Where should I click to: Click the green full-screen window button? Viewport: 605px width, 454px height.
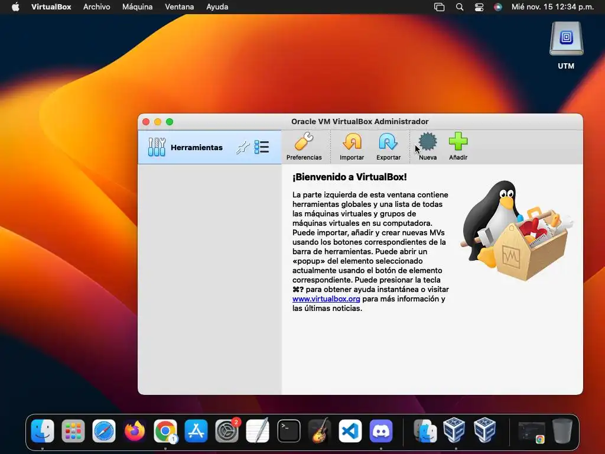coord(170,122)
